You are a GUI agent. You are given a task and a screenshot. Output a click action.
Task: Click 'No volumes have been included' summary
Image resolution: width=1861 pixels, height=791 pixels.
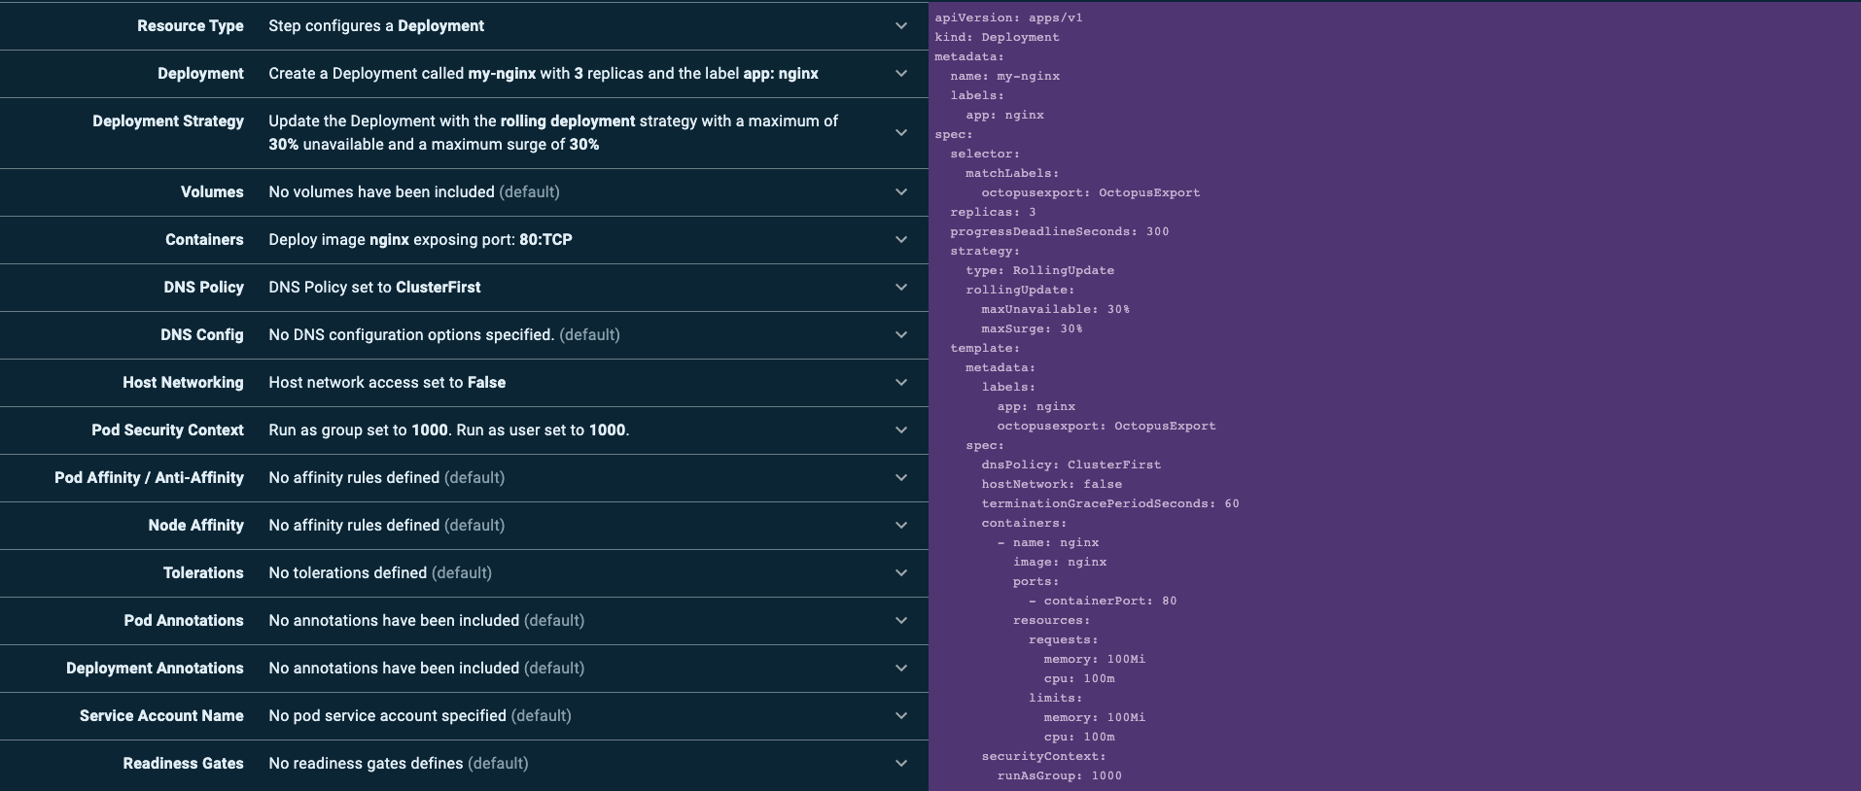tap(414, 192)
